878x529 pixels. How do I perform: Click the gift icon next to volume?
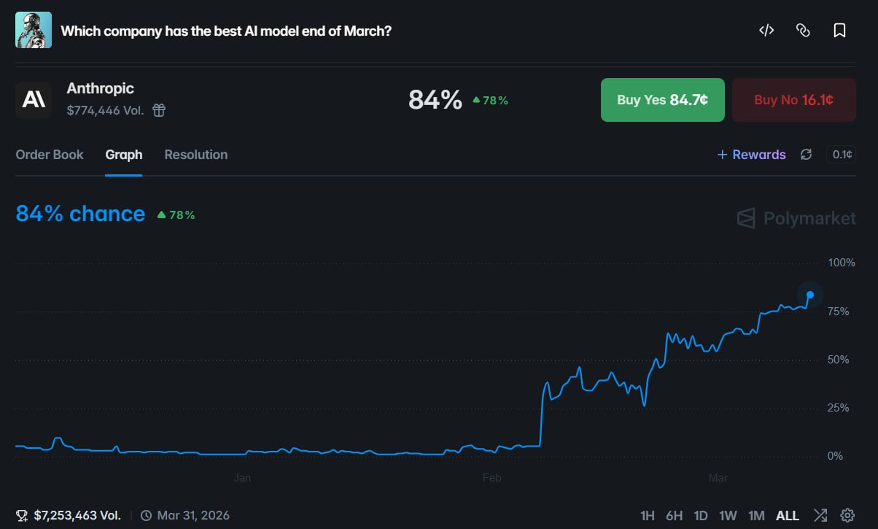(158, 110)
